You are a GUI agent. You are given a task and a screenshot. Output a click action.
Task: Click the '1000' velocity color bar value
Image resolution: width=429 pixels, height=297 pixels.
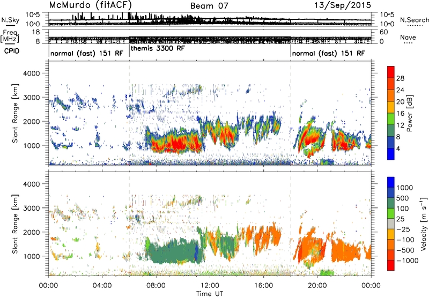click(x=405, y=188)
